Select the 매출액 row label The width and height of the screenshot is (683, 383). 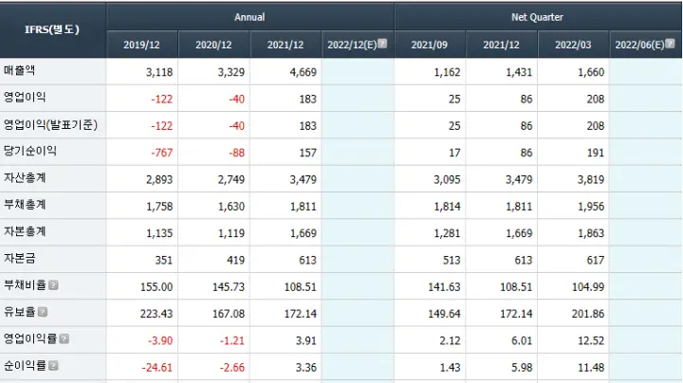[x=19, y=70]
